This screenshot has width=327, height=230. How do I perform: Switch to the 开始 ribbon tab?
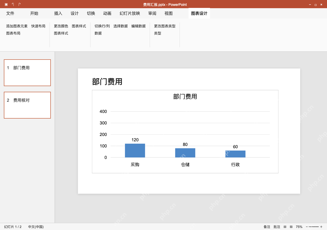(34, 13)
